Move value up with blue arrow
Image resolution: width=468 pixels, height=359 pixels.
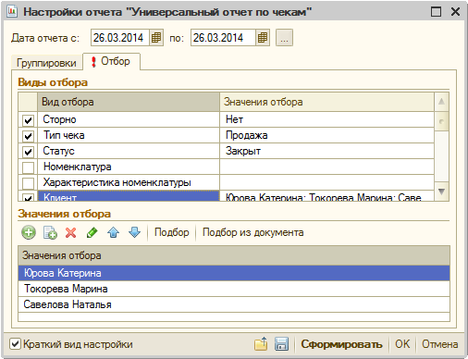click(x=114, y=232)
